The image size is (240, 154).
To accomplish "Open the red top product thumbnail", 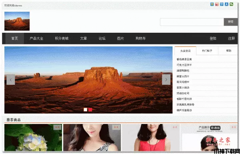I will click(151, 138).
